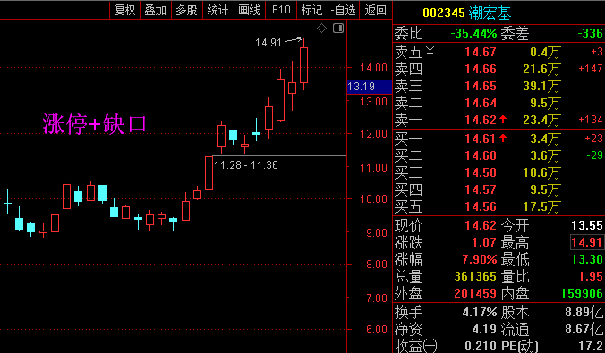The image size is (605, 353).
Task: Click 卖一 price 14.62
Action: [x=481, y=120]
